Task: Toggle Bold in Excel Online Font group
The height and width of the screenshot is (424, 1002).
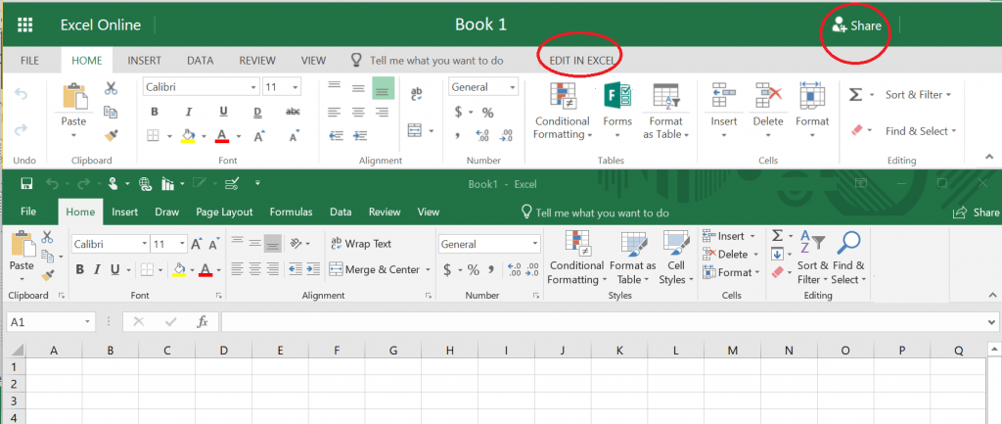Action: click(x=155, y=112)
